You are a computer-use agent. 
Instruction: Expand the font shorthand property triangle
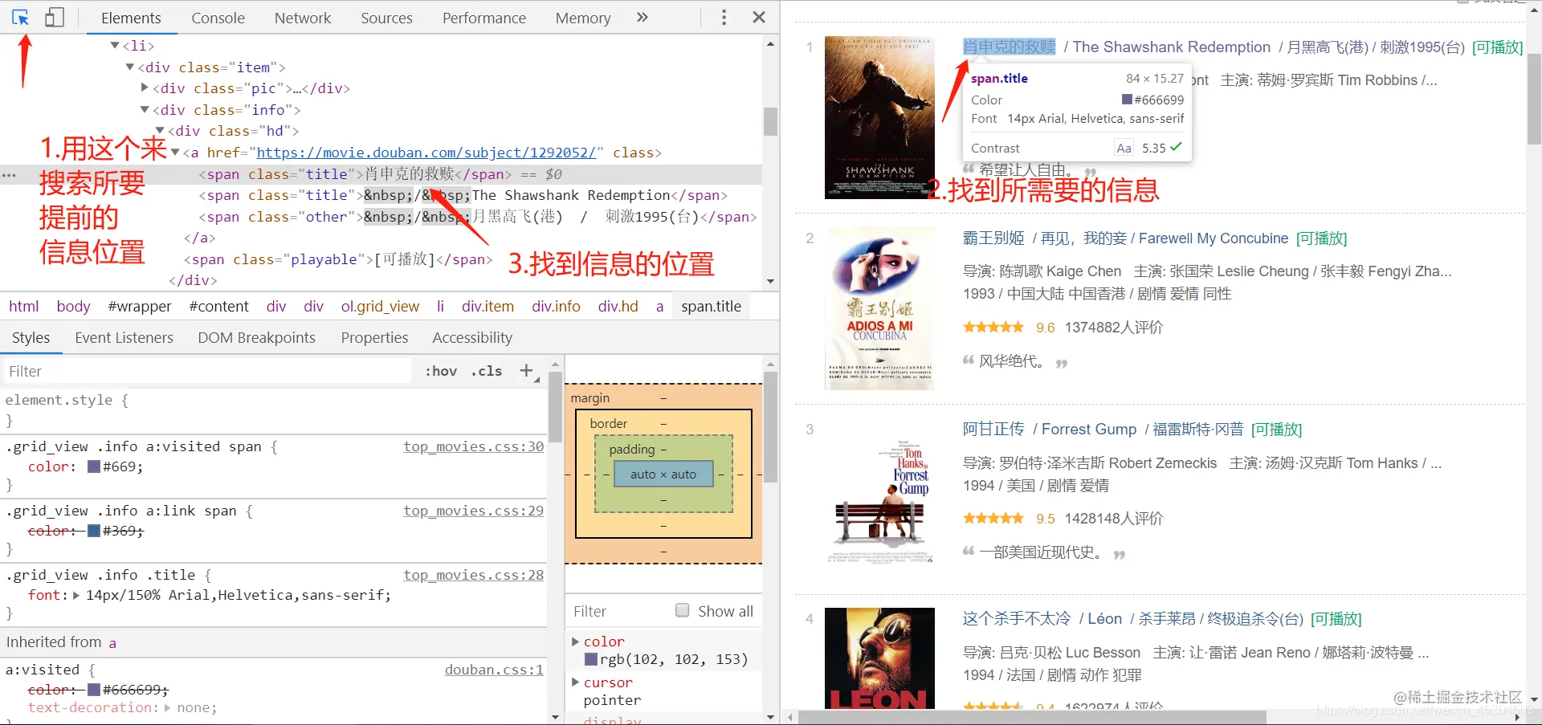point(76,596)
